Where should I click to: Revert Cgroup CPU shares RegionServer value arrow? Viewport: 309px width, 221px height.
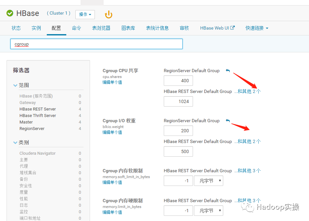click(x=228, y=71)
